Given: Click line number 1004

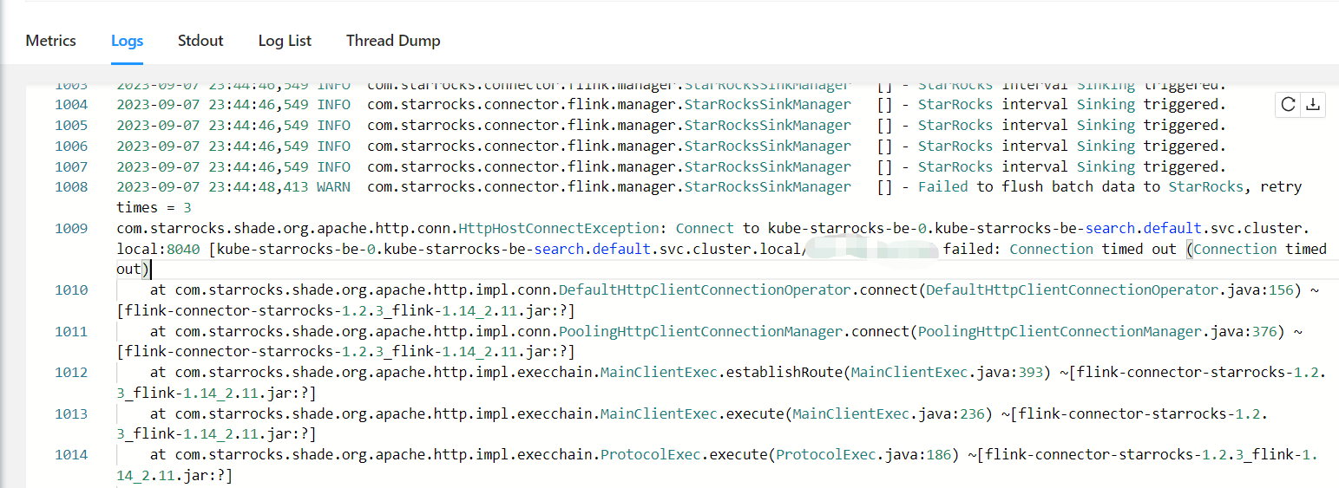Looking at the screenshot, I should (71, 105).
